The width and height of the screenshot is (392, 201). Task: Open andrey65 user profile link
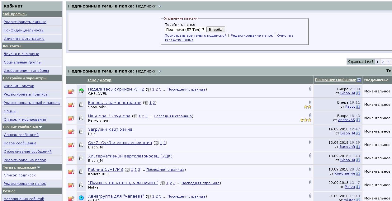pyautogui.click(x=347, y=120)
